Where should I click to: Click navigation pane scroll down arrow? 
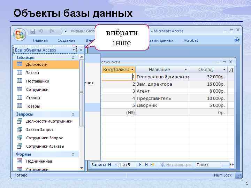[x=82, y=168]
